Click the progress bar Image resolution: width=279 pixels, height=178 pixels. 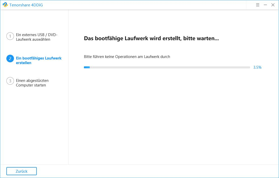pos(167,67)
